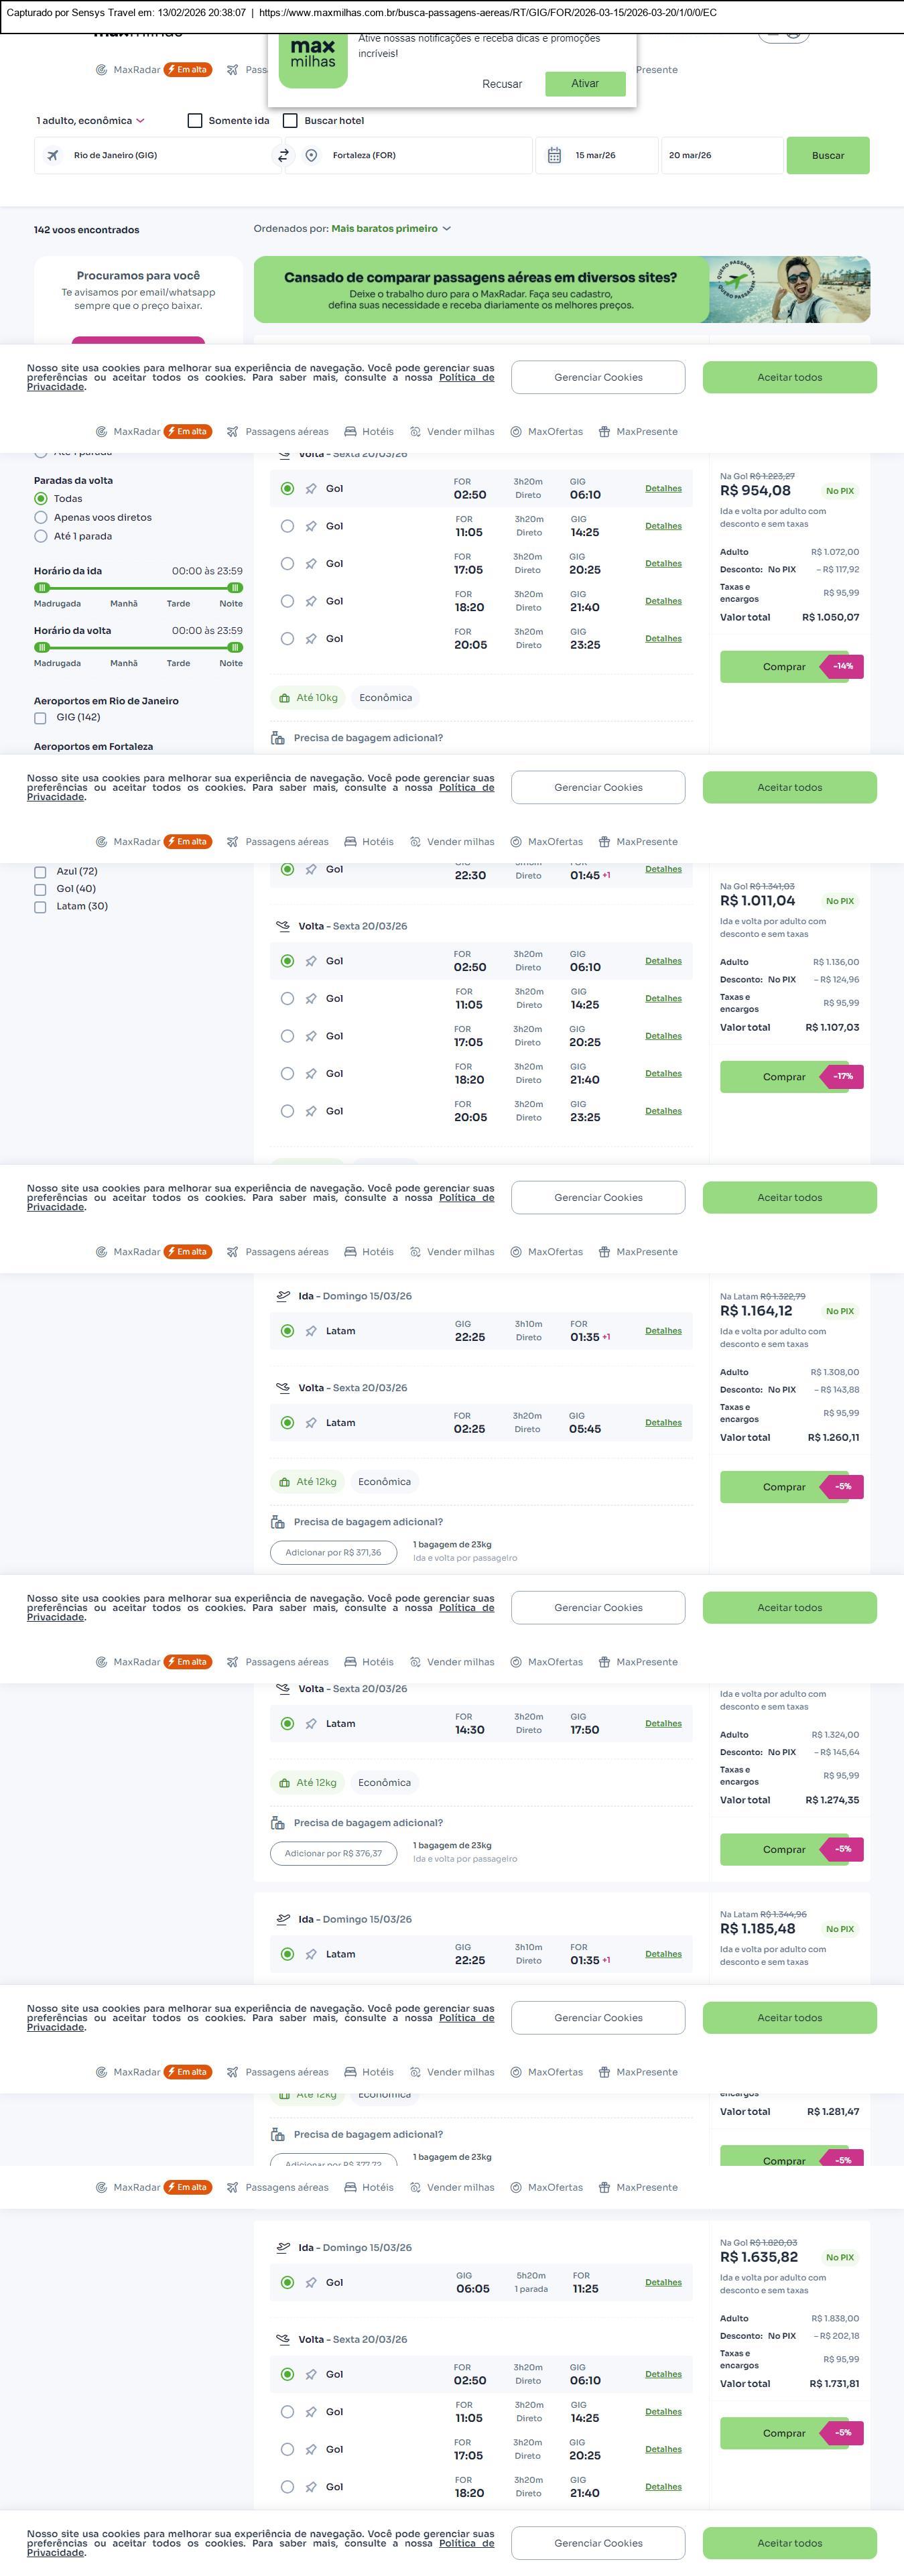Click the gift icon next to MaxPresente
The height and width of the screenshot is (2576, 904).
604,432
